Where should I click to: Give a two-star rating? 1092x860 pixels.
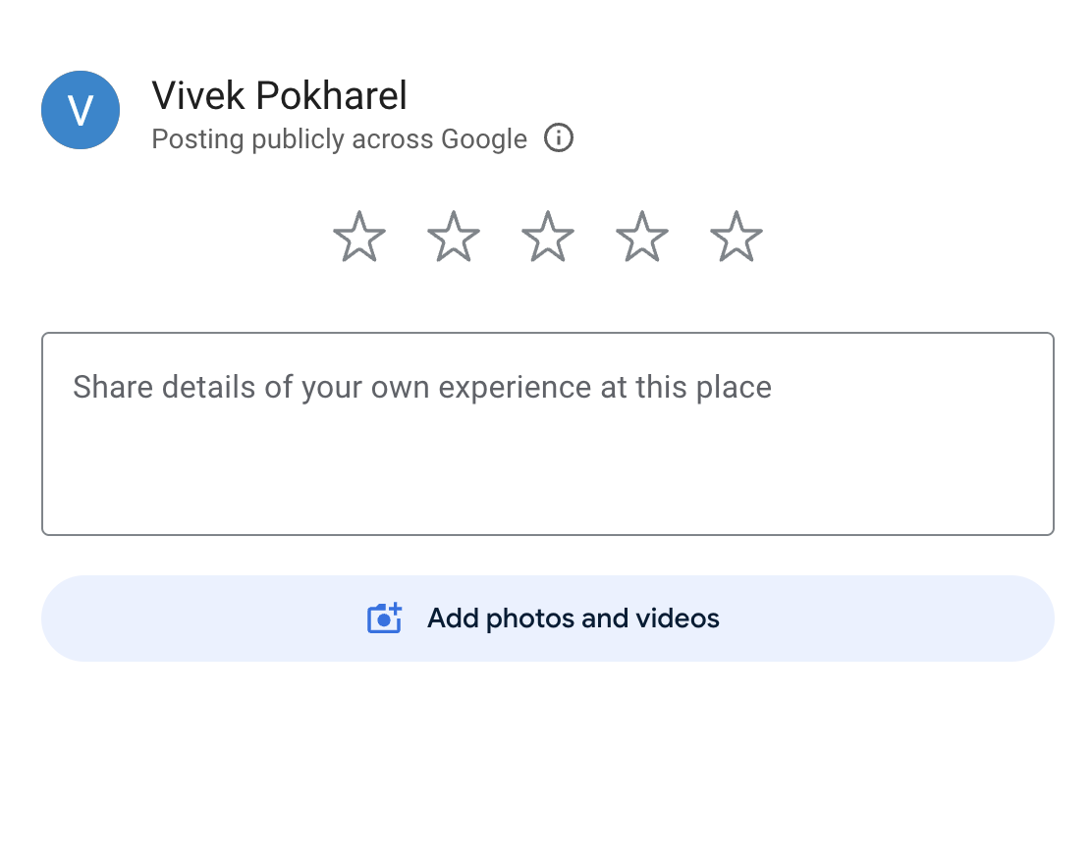(454, 238)
